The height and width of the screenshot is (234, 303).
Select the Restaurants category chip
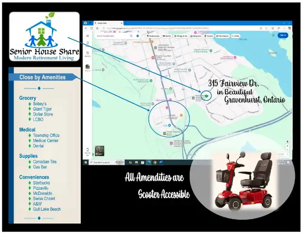pyautogui.click(x=153, y=36)
